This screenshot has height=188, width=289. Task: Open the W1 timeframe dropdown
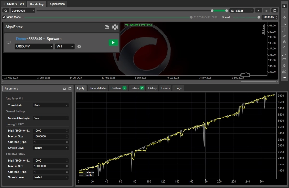pyautogui.click(x=65, y=47)
